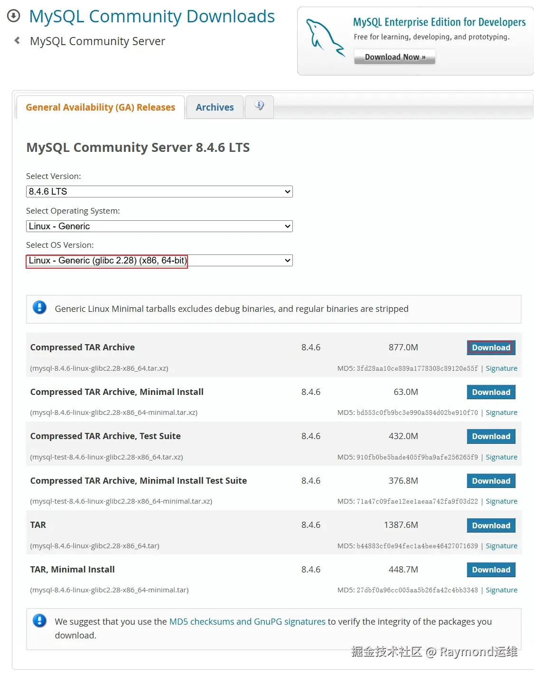Switch to the Archives tab
Viewport: 534px width, 675px height.
(215, 107)
